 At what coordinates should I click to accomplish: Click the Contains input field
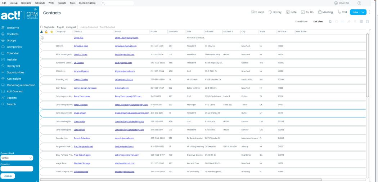[x=17, y=169]
